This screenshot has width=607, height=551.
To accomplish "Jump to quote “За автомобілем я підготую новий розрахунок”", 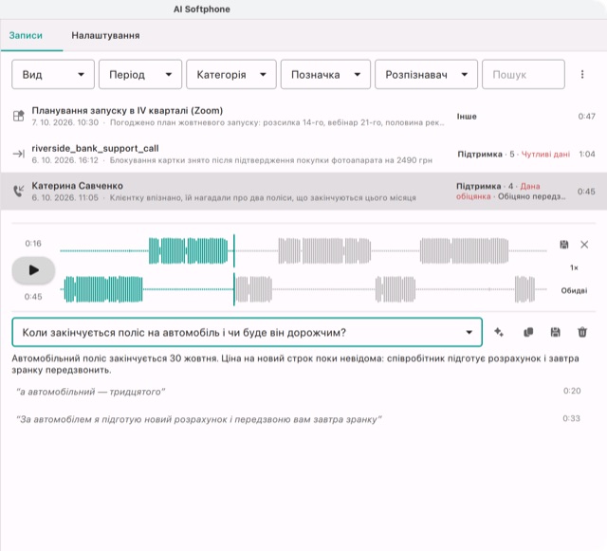I will [199, 419].
